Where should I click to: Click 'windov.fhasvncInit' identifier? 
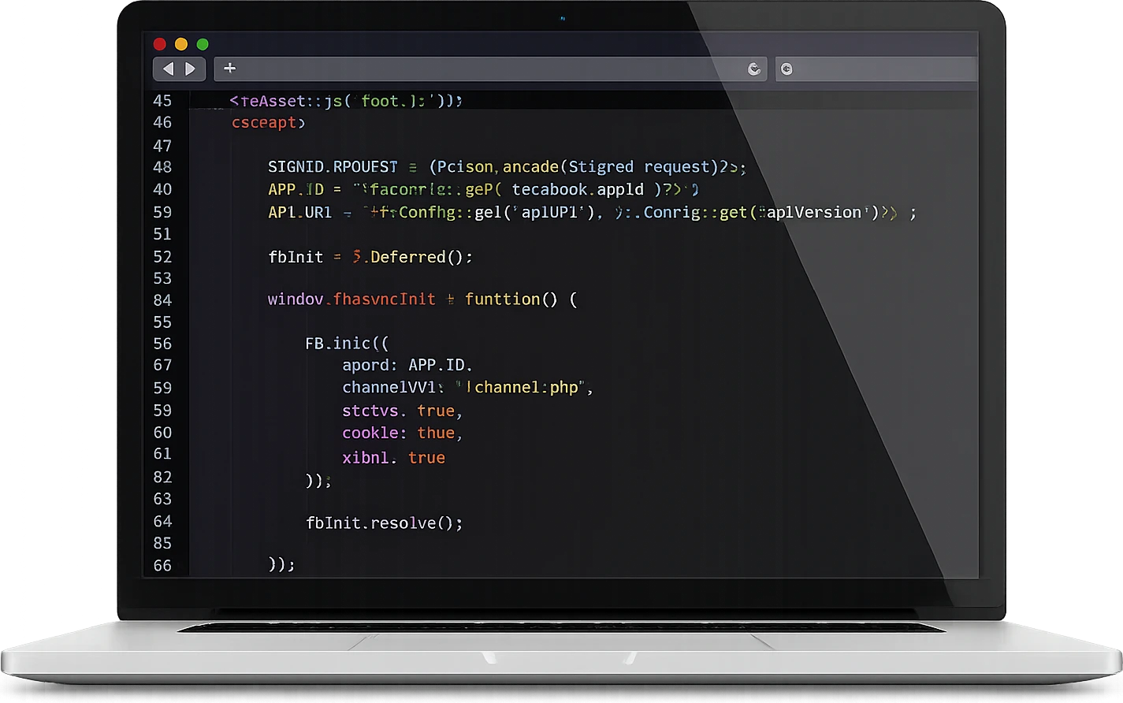tap(351, 299)
